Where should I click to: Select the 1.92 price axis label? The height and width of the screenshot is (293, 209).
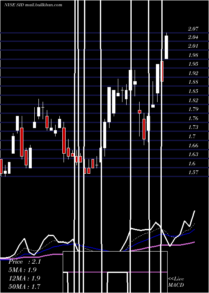click(x=193, y=73)
